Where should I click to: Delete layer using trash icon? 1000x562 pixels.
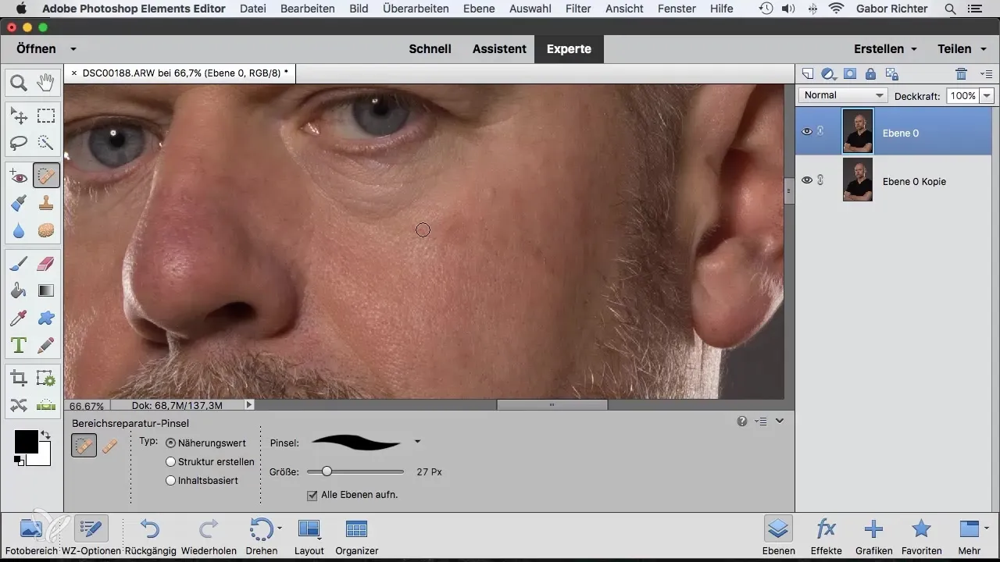point(962,74)
